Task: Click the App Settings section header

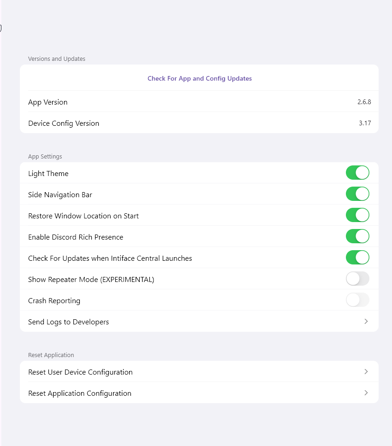Action: point(45,157)
